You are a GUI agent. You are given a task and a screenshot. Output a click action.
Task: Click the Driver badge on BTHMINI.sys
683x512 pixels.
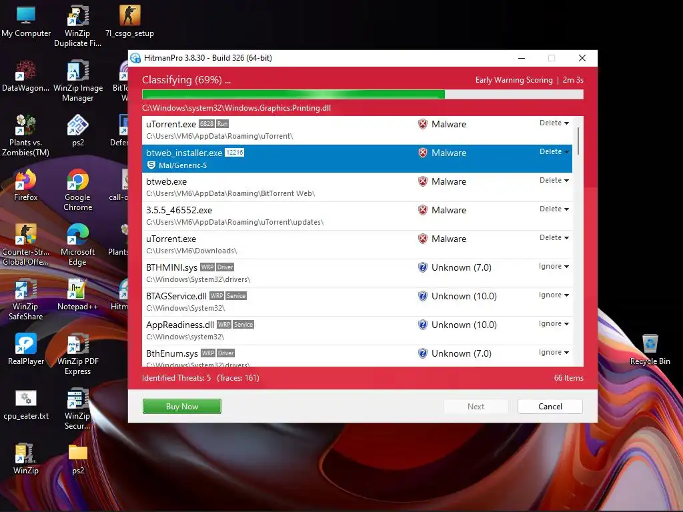coord(225,267)
